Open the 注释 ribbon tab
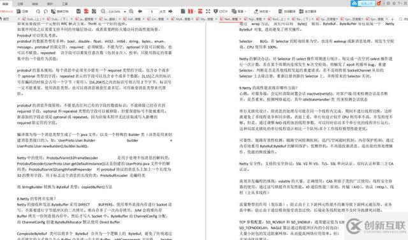Screen dimensions: 408x240 [x=20, y=4]
